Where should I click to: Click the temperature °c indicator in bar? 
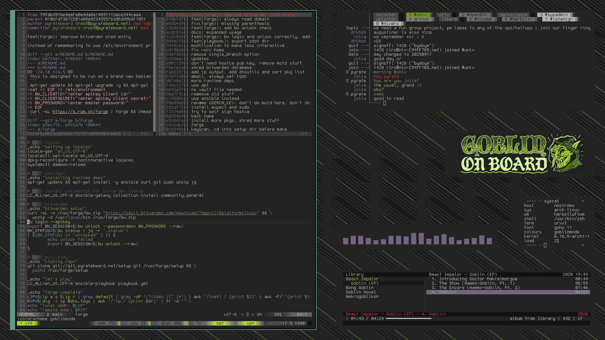pos(199,323)
